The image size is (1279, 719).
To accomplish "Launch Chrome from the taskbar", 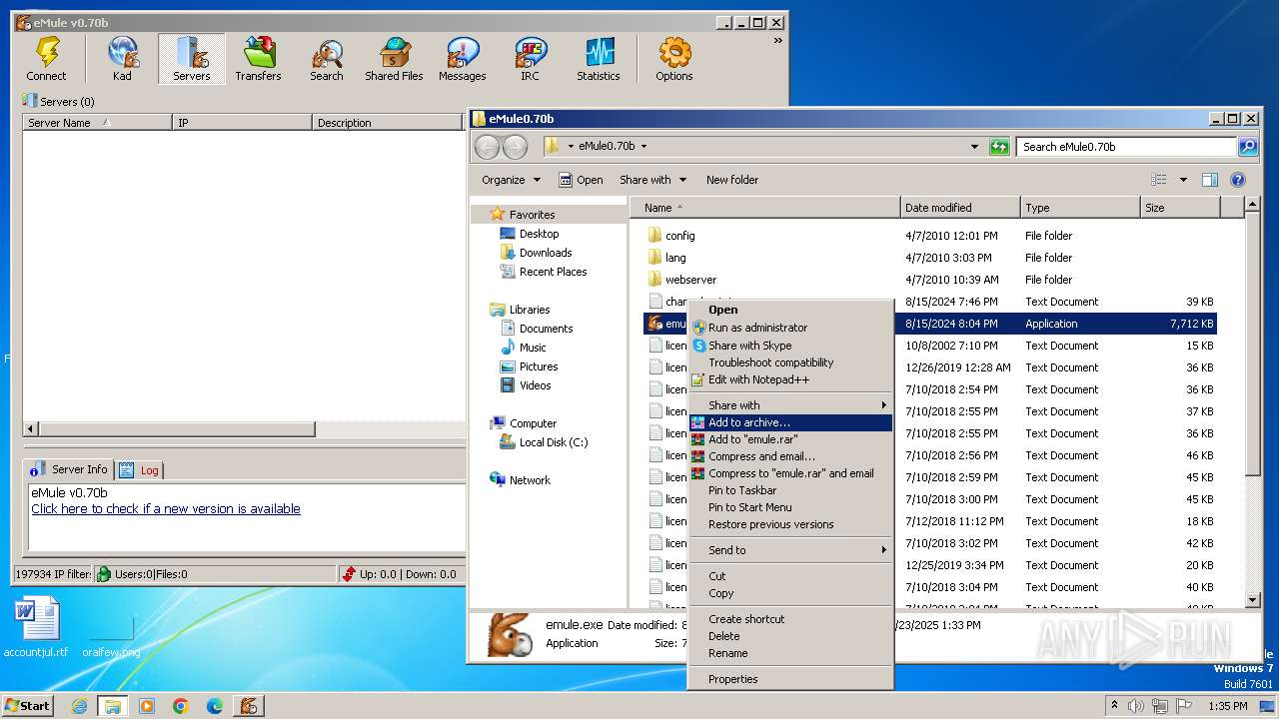I will [x=181, y=706].
